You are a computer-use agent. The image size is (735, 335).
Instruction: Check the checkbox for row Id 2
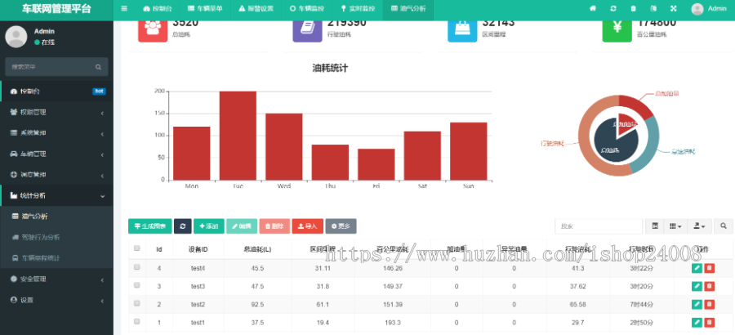pyautogui.click(x=137, y=303)
